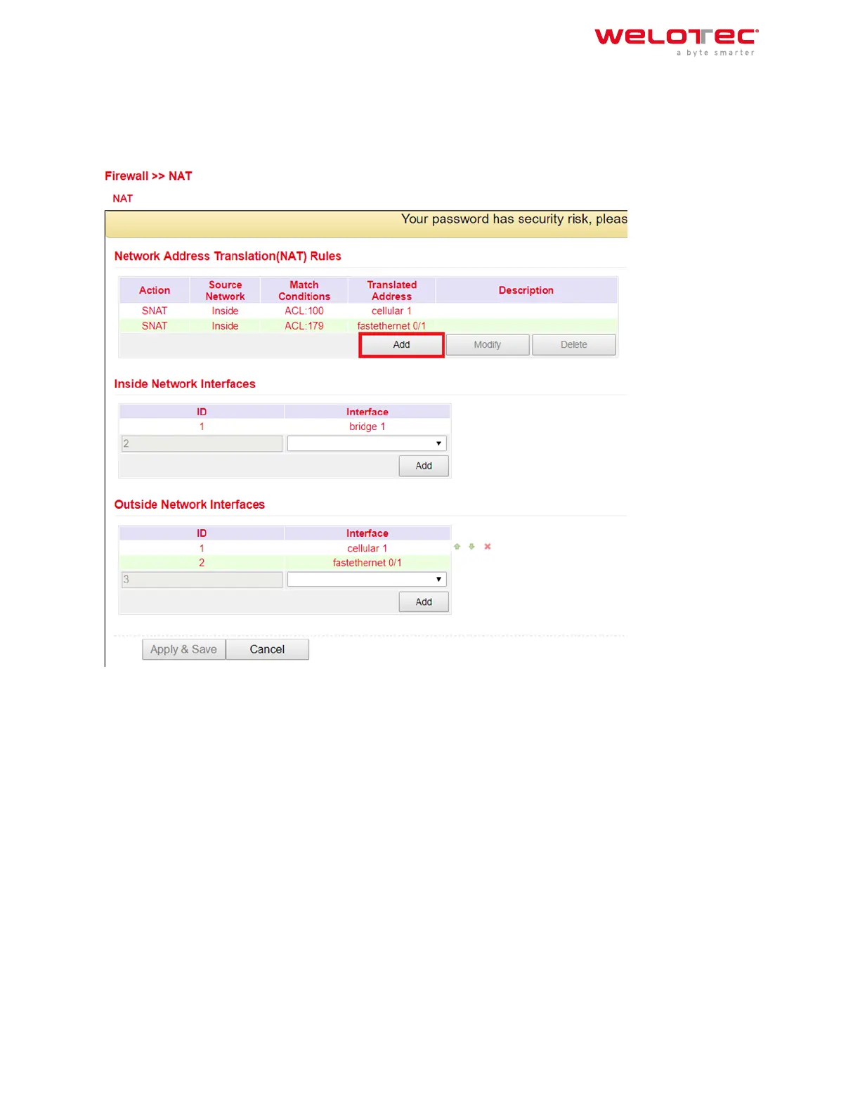
Task: Click the password security risk warning banner
Action: tap(367, 224)
